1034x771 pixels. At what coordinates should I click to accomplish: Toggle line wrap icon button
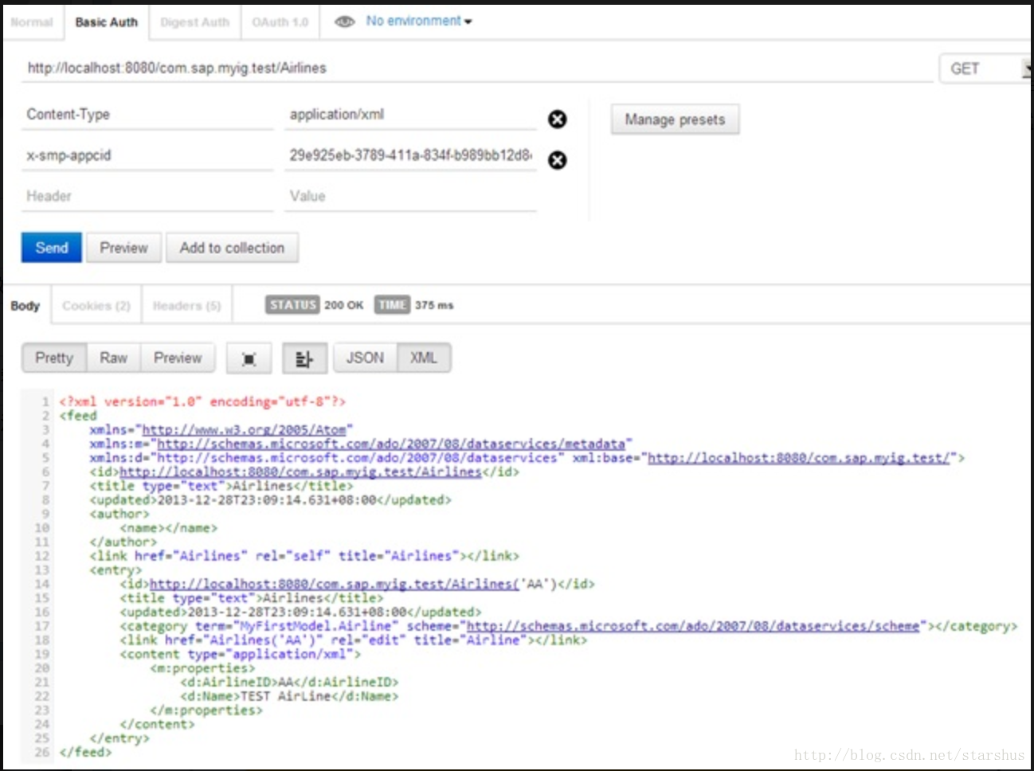click(x=304, y=358)
